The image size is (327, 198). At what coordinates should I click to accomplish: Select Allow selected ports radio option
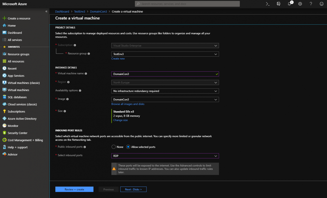128,147
